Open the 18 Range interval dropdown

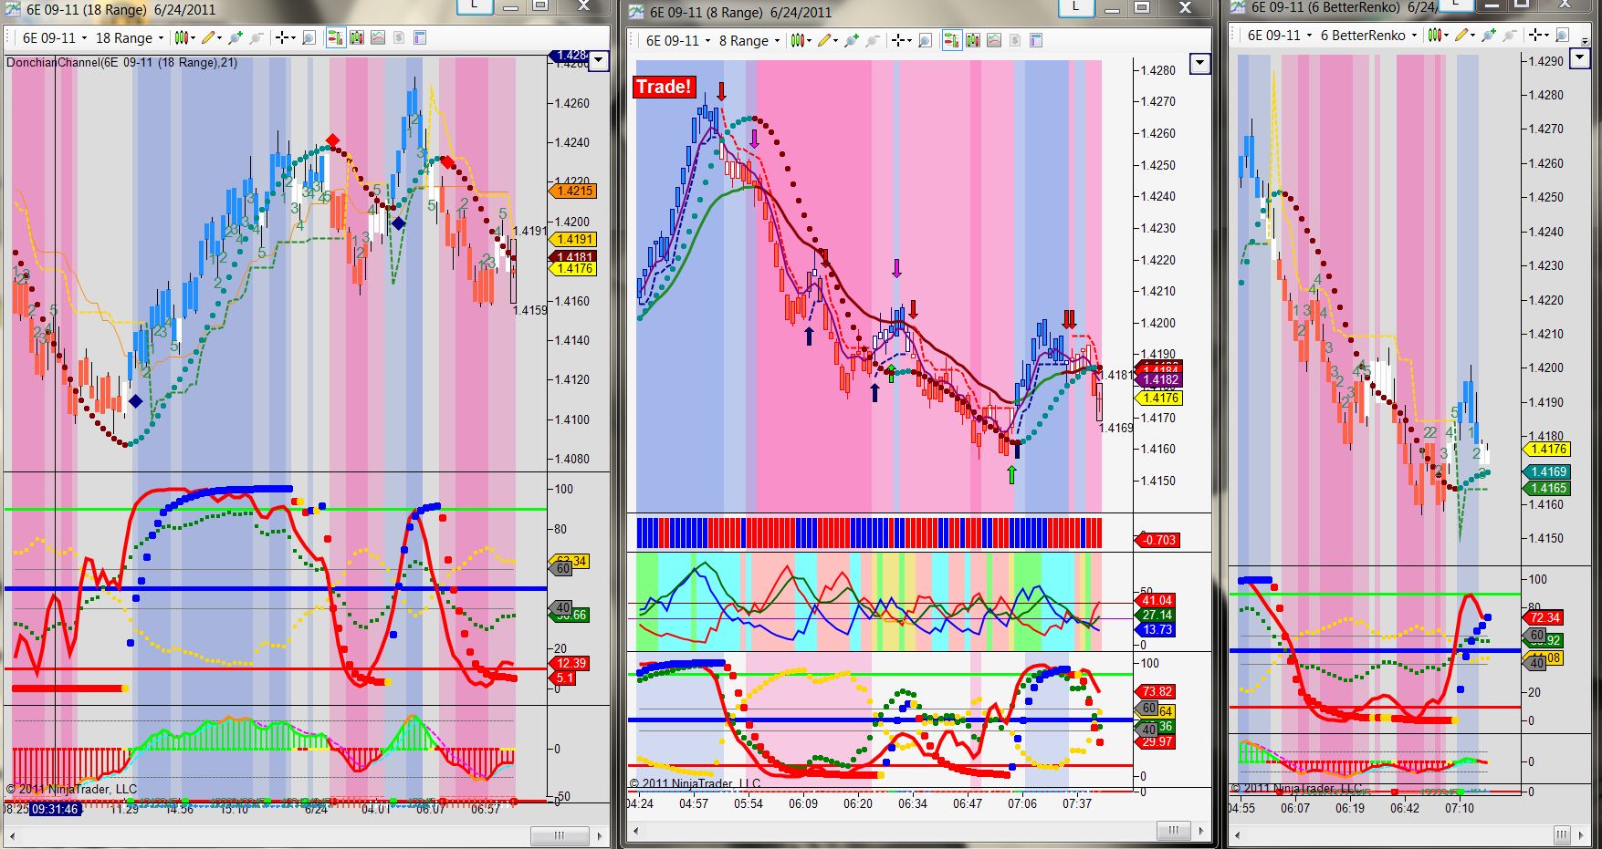(x=129, y=38)
